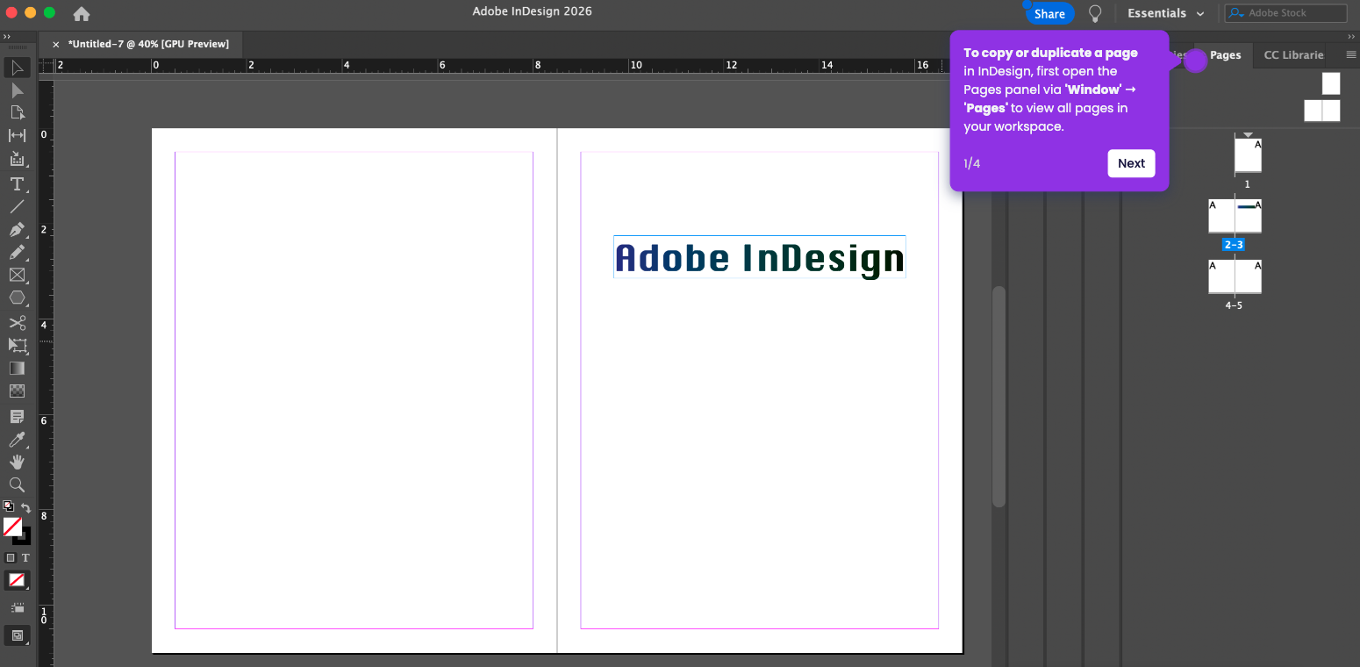1360x667 pixels.
Task: Select the Scissors tool
Action: 18,323
